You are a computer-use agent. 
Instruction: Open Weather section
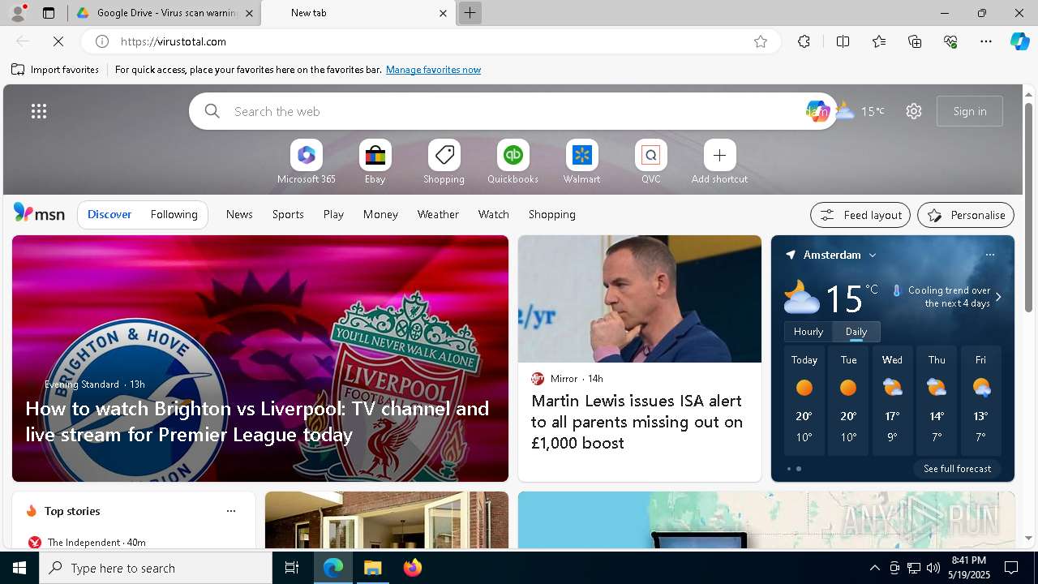coord(438,214)
